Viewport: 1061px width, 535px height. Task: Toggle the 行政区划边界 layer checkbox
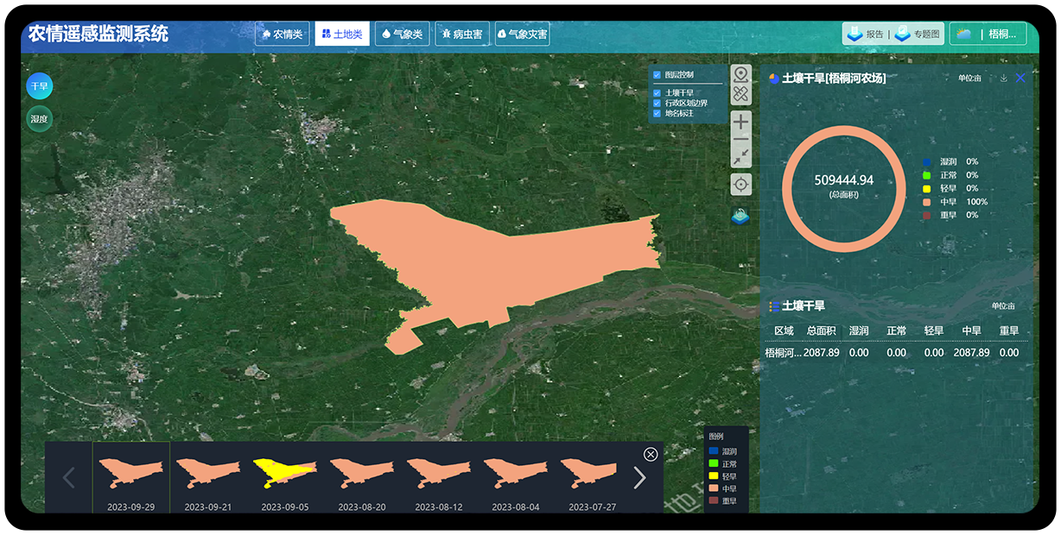[658, 103]
